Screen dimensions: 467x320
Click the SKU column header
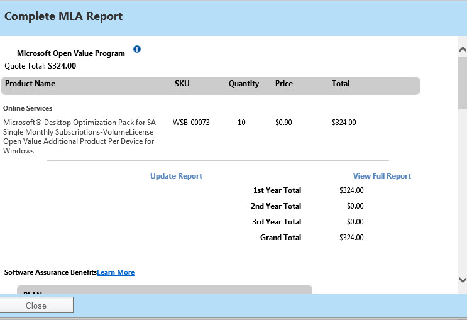[182, 84]
